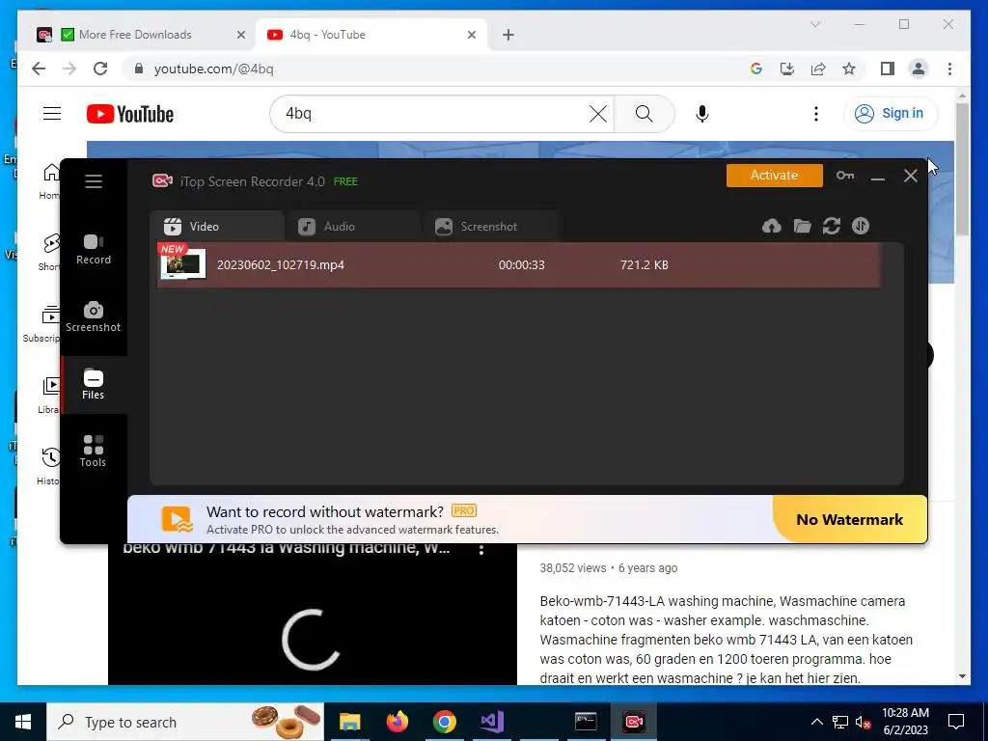988x741 pixels.
Task: Click the muted volume tray icon
Action: pyautogui.click(x=864, y=723)
